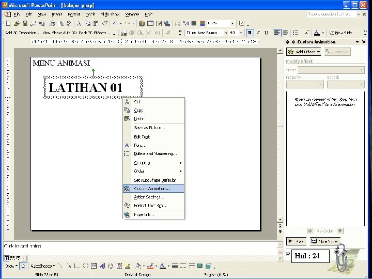
Task: Select the Rectangle tool in the Drawing toolbar
Action: (77, 266)
